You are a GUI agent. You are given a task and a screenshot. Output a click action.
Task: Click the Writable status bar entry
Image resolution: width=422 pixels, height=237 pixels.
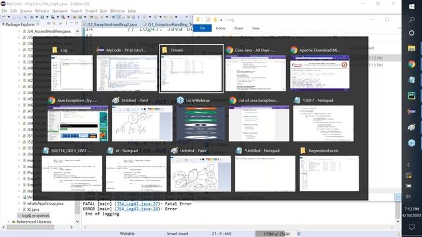[127, 234]
